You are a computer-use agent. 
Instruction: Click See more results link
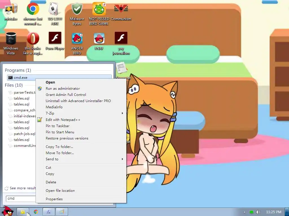(20, 188)
